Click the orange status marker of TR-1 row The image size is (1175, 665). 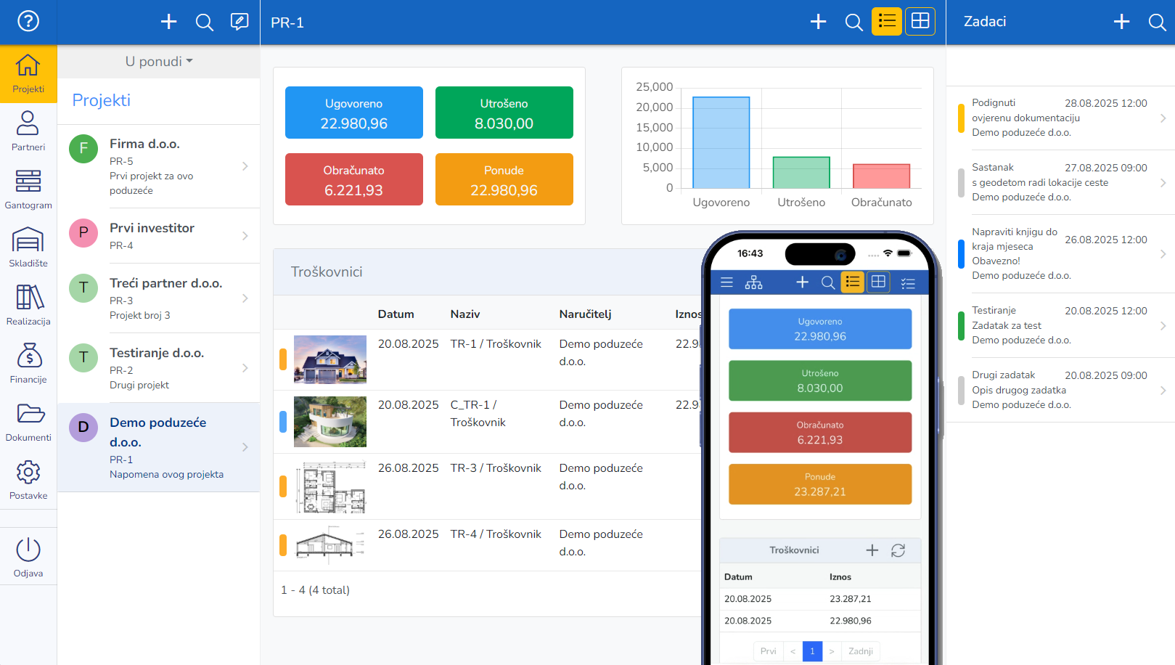tap(283, 359)
